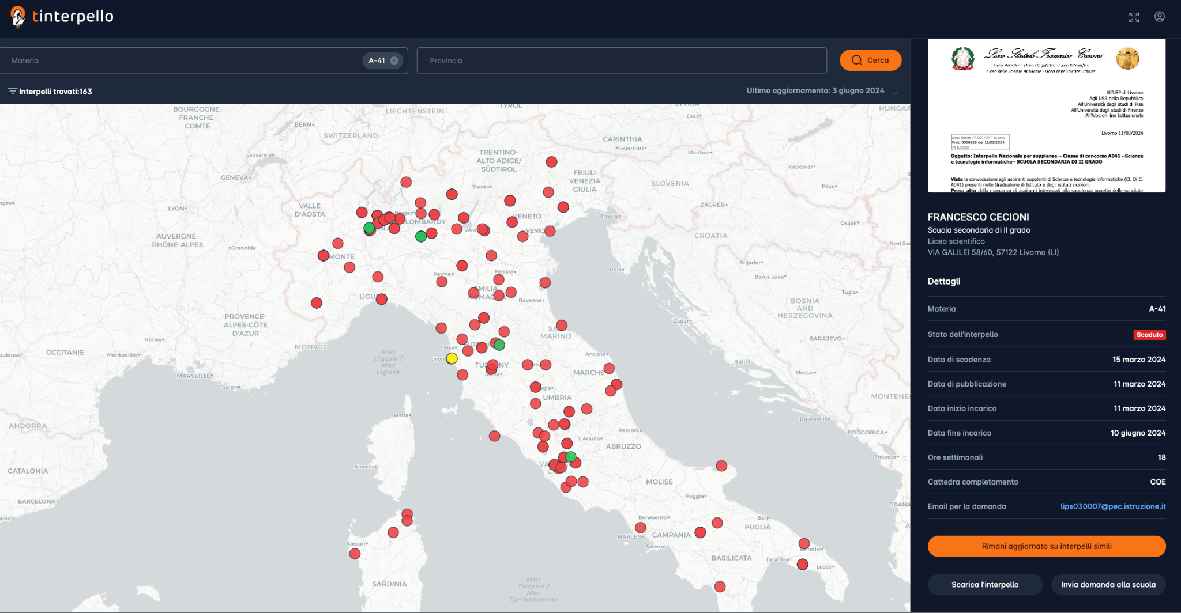Open the user account profile icon
Viewport: 1181px width, 613px height.
[1159, 17]
